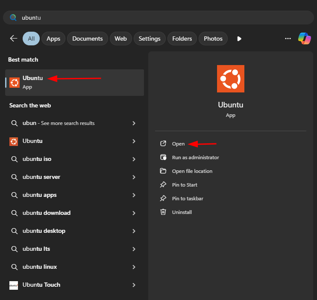Switch to the Apps filter tab
This screenshot has width=317, height=300.
click(x=53, y=39)
